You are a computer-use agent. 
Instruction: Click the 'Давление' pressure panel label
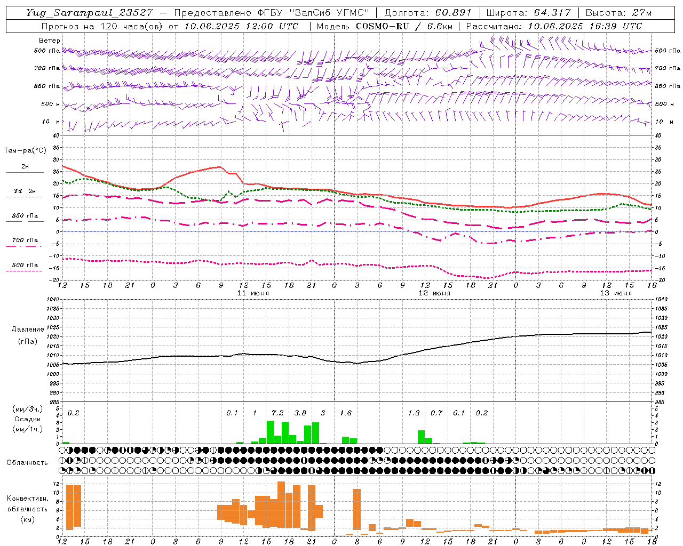coord(28,330)
